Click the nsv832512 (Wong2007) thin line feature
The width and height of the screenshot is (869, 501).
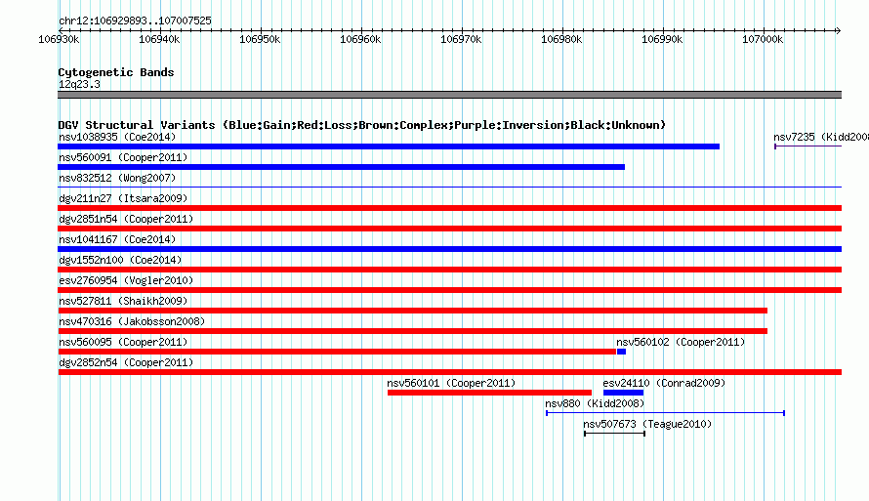[x=449, y=188]
